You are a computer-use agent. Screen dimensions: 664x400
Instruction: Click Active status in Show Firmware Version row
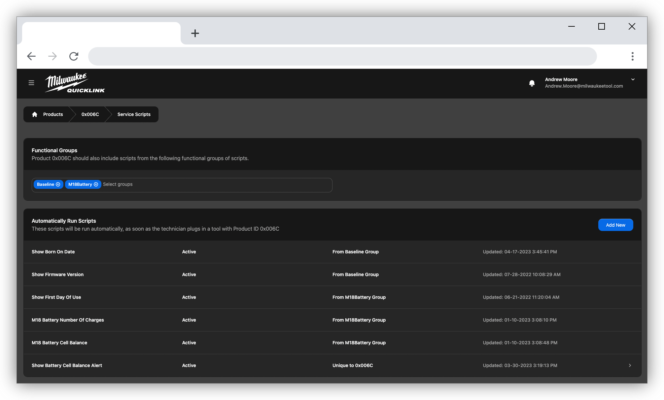pyautogui.click(x=189, y=274)
